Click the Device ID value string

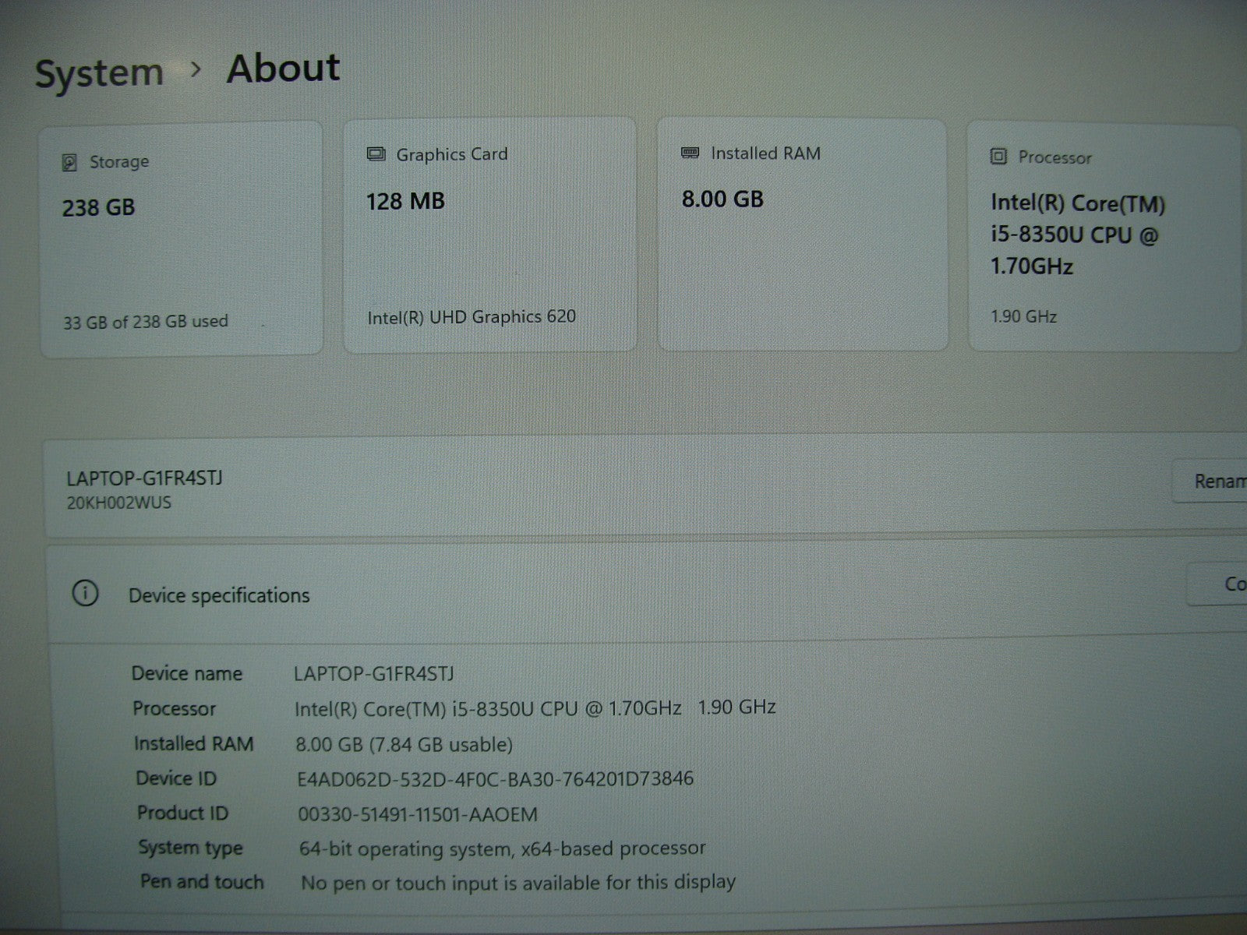click(x=495, y=778)
